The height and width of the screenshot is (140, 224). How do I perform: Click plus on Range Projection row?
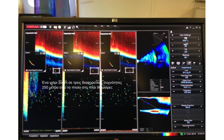pos(201,106)
